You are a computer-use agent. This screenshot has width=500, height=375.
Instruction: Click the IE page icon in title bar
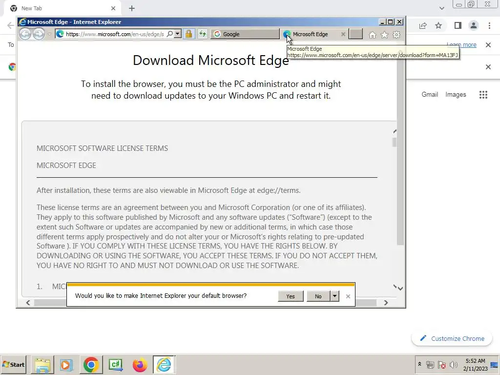[22, 21]
